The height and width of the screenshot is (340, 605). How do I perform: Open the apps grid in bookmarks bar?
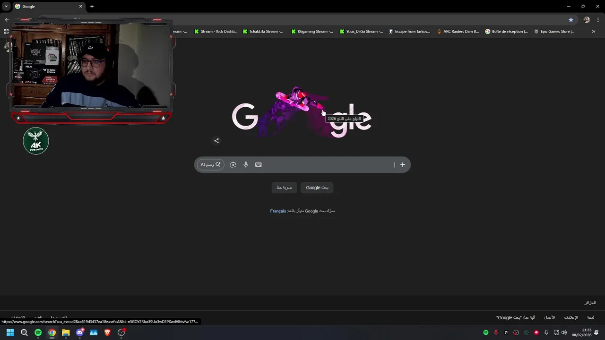(x=6, y=32)
